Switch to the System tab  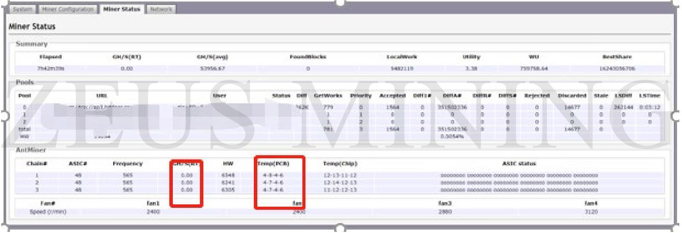coord(23,9)
